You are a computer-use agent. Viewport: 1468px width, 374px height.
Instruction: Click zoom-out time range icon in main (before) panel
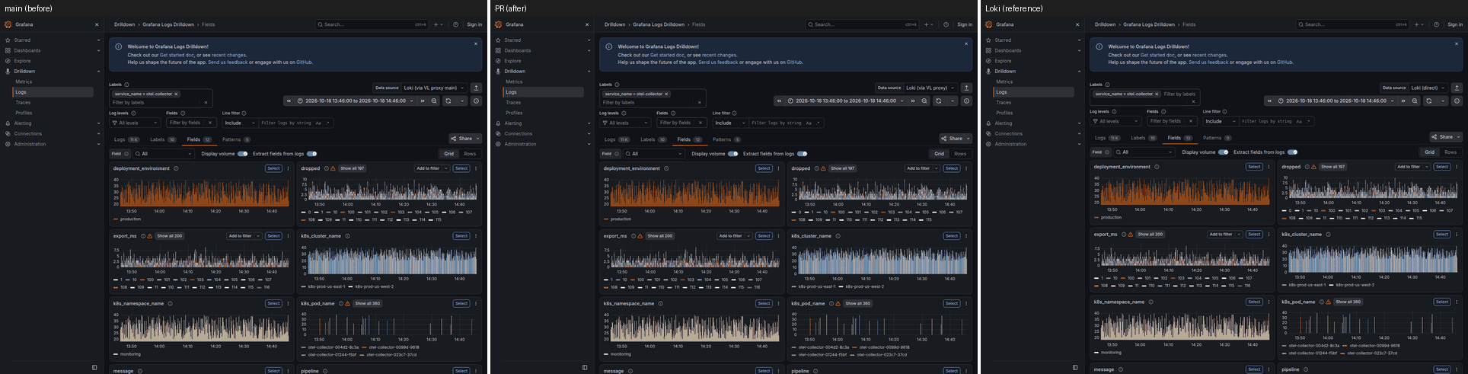[435, 101]
